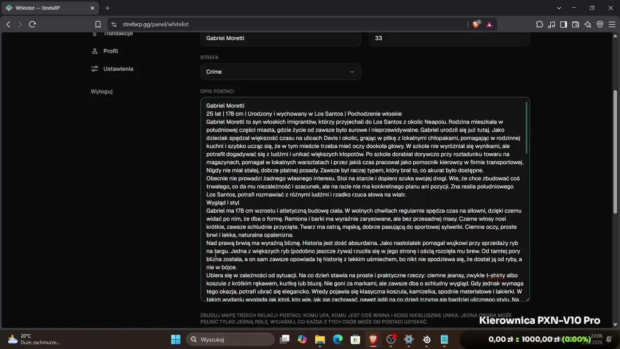Click the age field showing 33

[x=449, y=38]
